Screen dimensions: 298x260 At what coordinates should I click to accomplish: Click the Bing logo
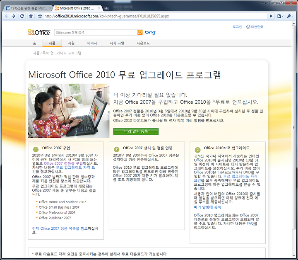click(x=150, y=32)
